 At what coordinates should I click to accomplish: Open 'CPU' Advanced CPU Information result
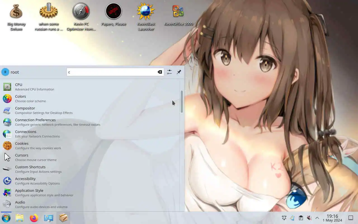tap(19, 85)
